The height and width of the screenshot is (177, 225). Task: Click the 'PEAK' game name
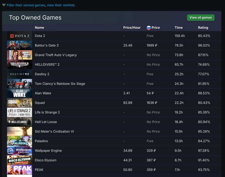39,170
